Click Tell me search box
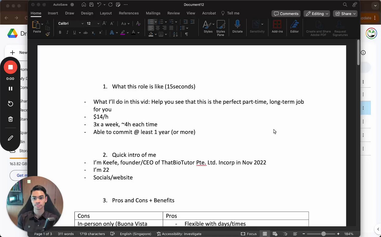Screen dimensions: 381x237 pos(230,13)
